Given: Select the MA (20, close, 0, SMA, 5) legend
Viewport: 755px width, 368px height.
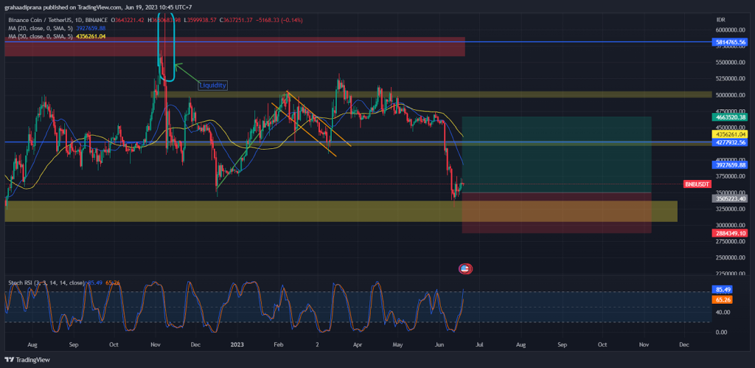Looking at the screenshot, I should click(41, 28).
